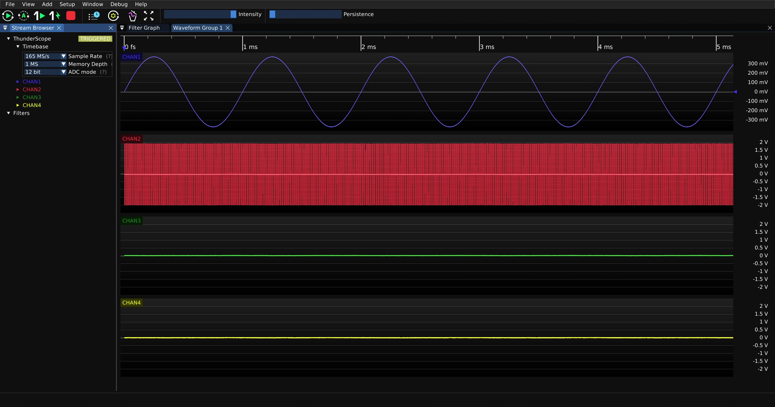Viewport: 775px width, 407px height.
Task: Click the force single trigger icon
Action: point(55,16)
